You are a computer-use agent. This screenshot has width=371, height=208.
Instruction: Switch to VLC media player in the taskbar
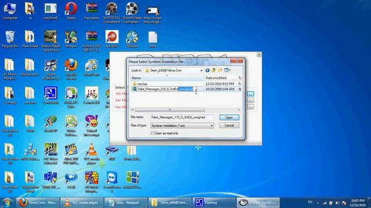pyautogui.click(x=82, y=203)
